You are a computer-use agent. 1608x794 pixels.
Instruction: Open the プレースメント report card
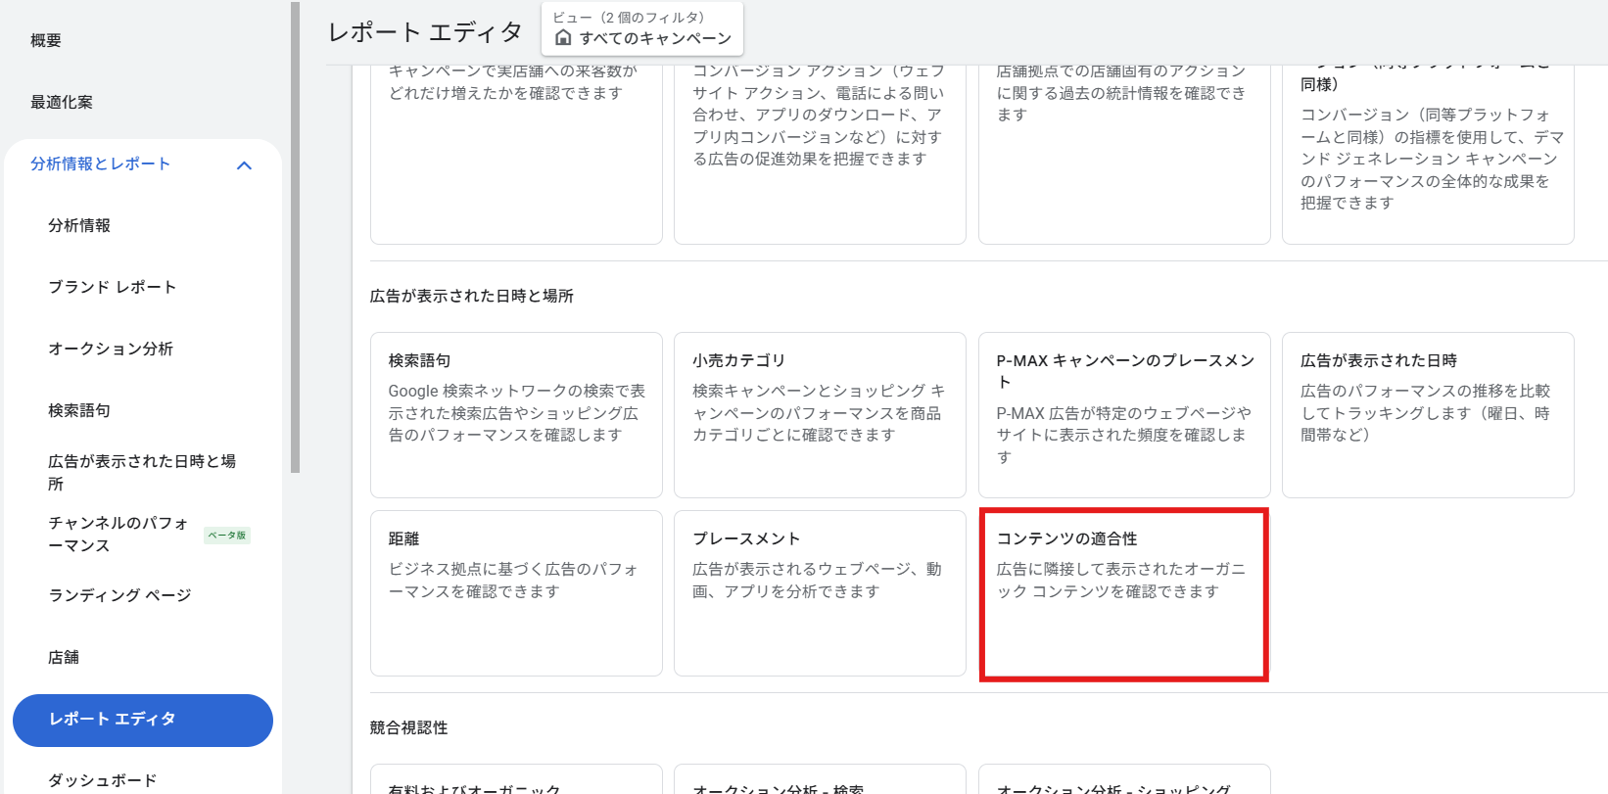pos(820,593)
